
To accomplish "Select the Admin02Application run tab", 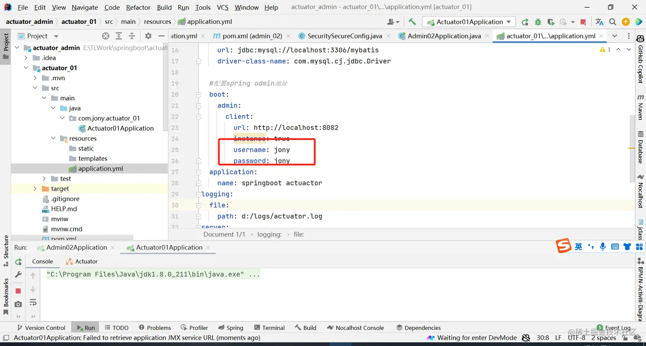I will [x=76, y=248].
